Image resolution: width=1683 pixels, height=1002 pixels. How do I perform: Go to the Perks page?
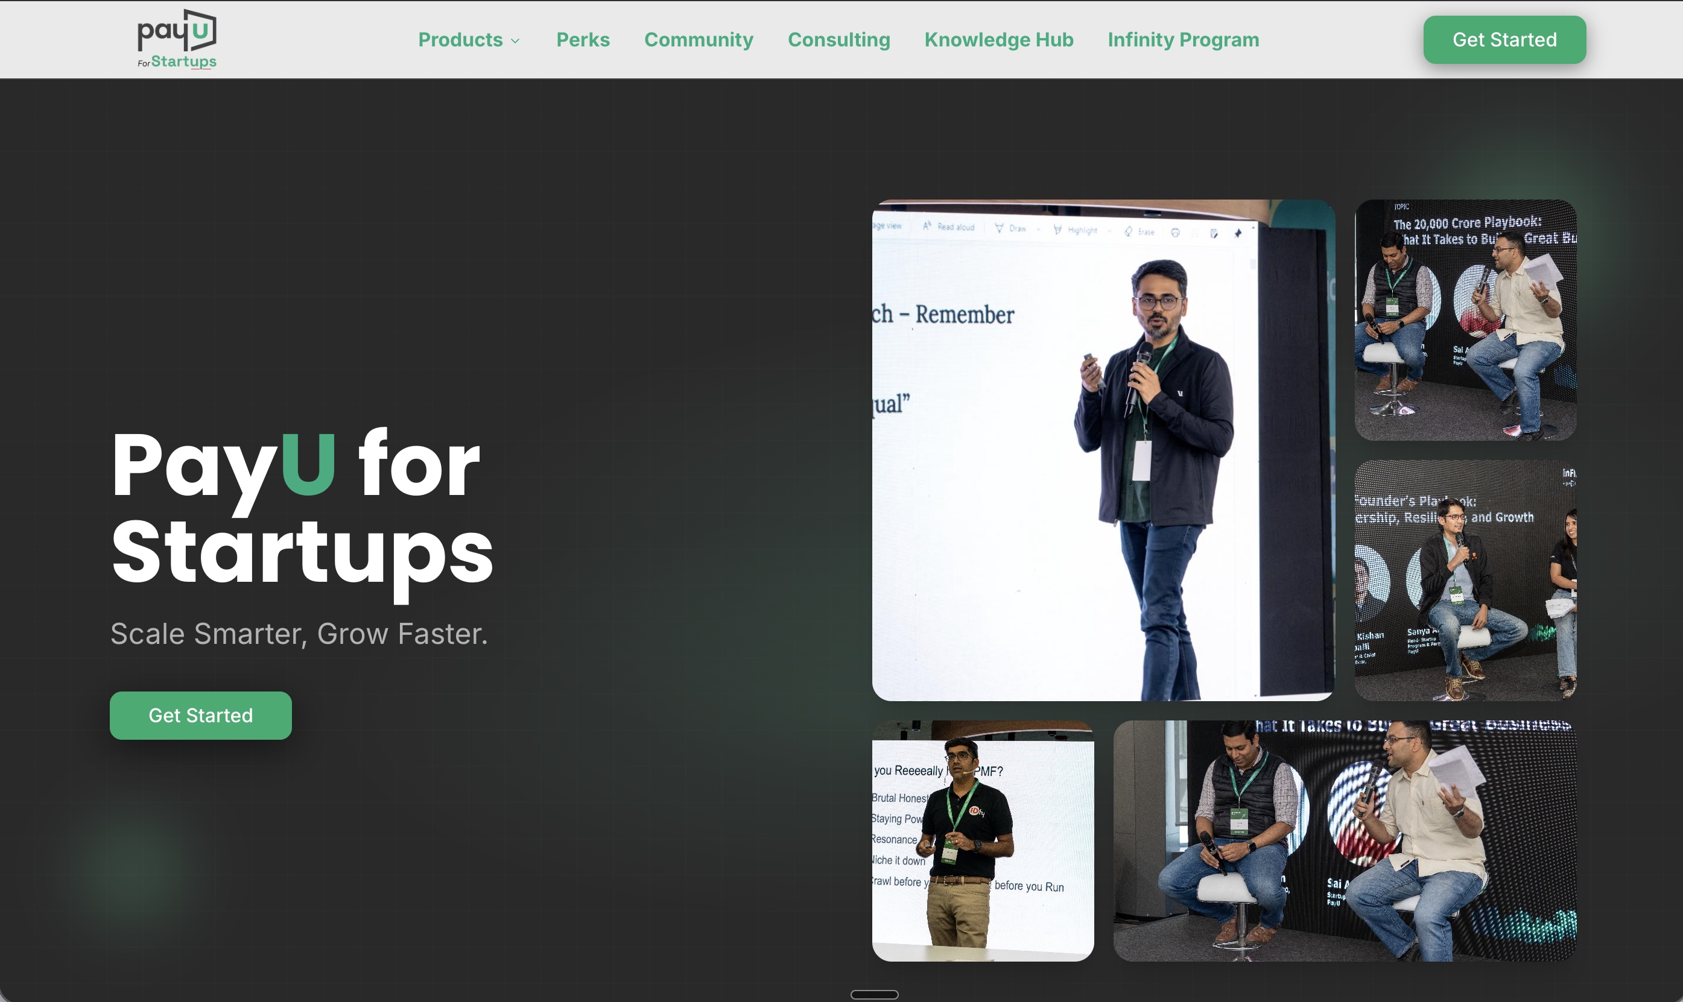[x=583, y=40]
